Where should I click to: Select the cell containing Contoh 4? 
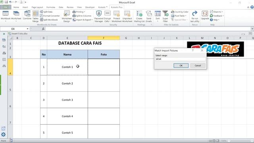click(67, 116)
